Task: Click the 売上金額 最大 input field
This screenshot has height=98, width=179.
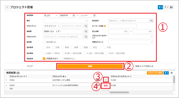Action: [x=143, y=31]
